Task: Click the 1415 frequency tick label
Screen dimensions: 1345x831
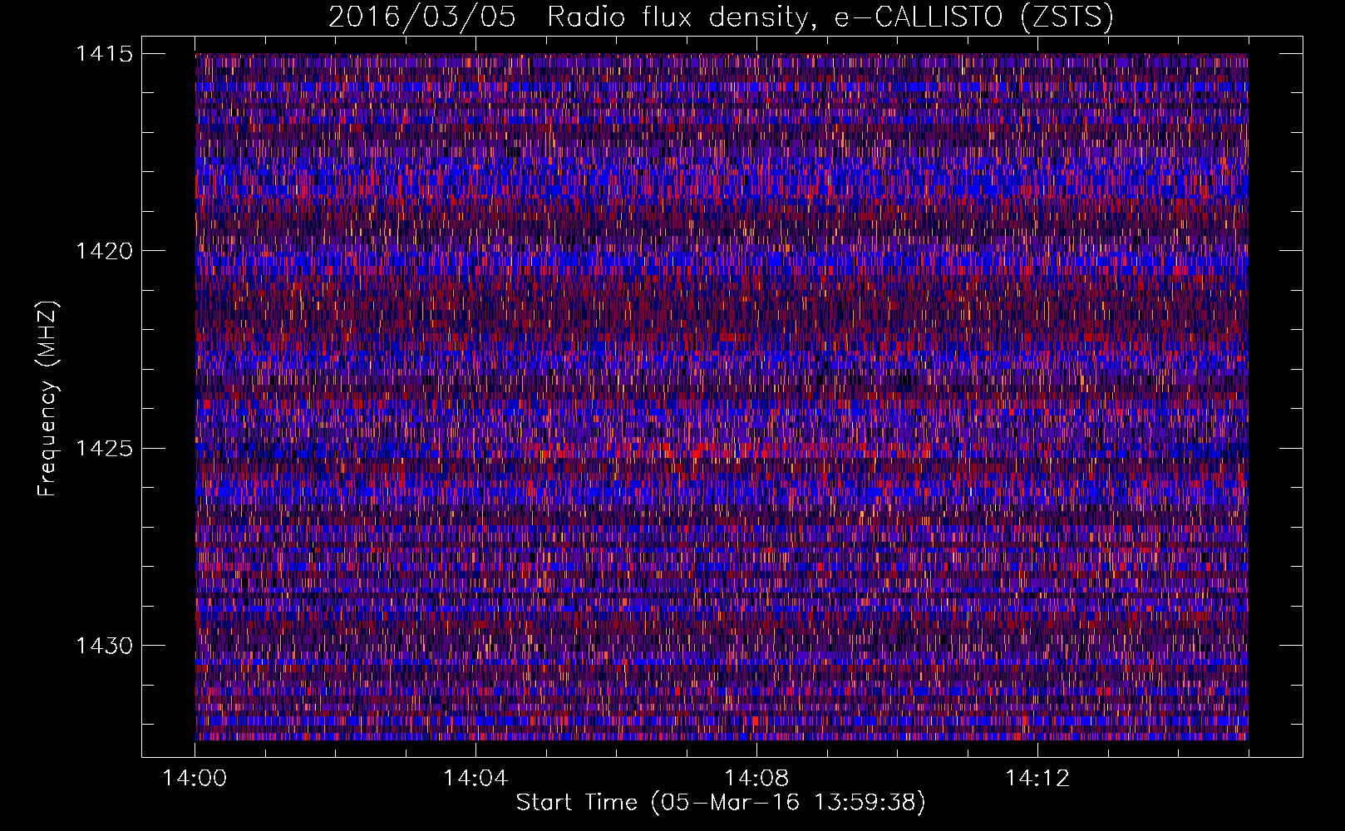Action: coord(104,54)
